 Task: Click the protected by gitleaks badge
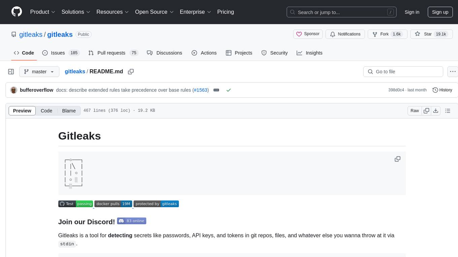pyautogui.click(x=156, y=204)
